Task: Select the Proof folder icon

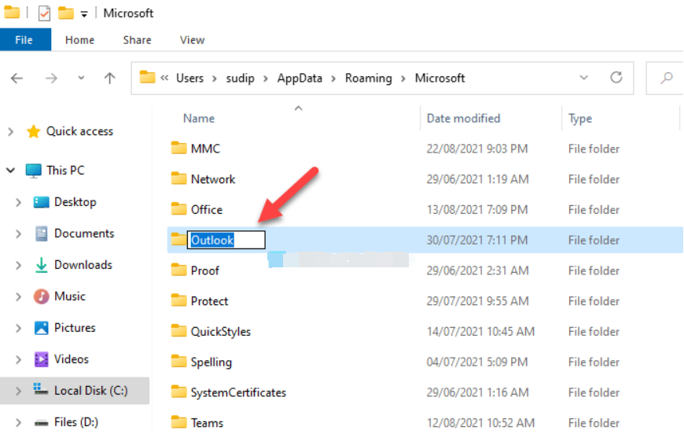Action: coord(178,270)
